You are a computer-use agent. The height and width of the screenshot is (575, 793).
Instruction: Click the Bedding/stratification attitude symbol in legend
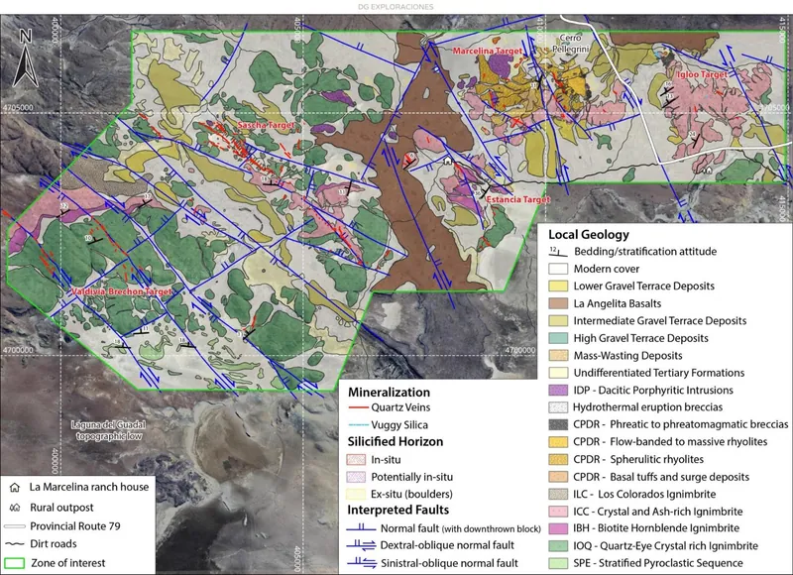pyautogui.click(x=558, y=252)
